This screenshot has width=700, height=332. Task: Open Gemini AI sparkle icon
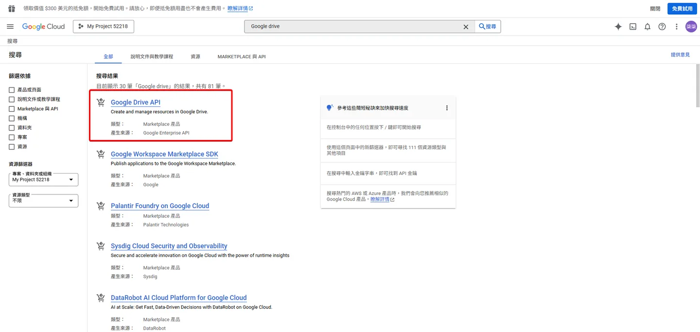[618, 27]
